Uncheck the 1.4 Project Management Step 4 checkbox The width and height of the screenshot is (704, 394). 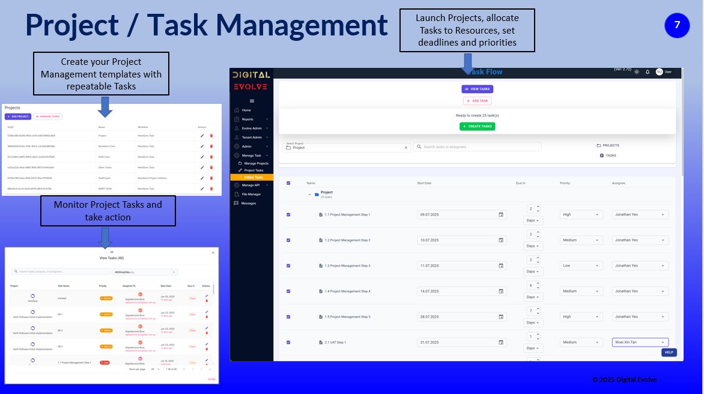pyautogui.click(x=288, y=291)
